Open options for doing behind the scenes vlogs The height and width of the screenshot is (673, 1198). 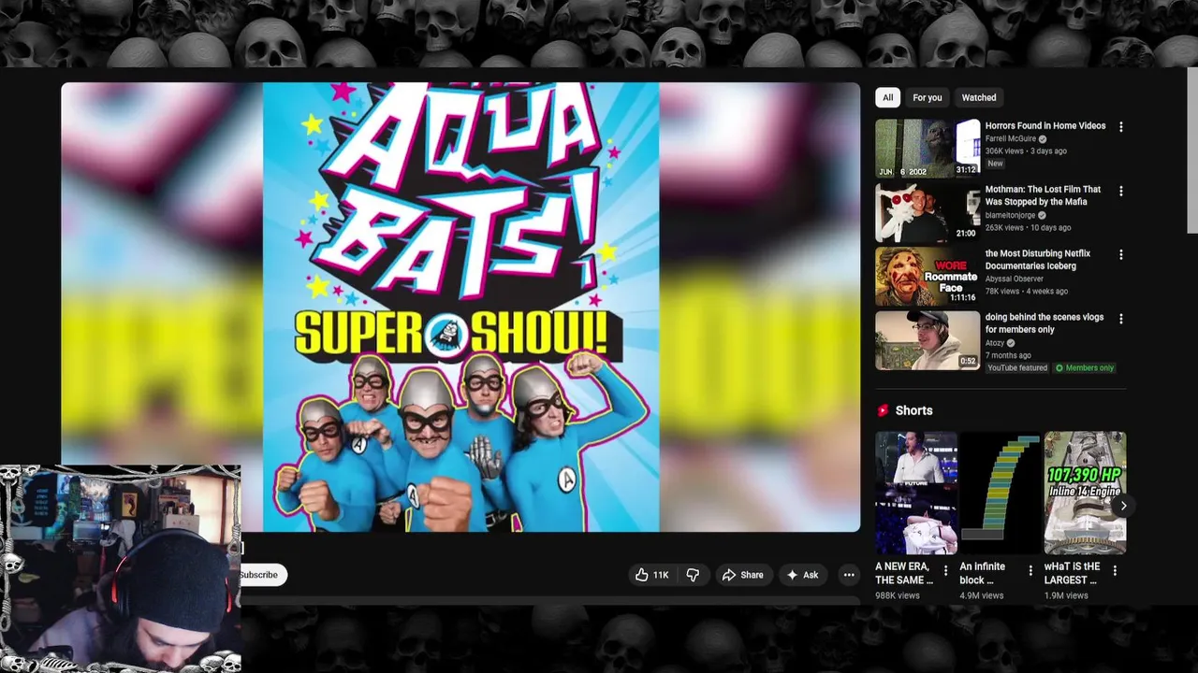pos(1120,319)
